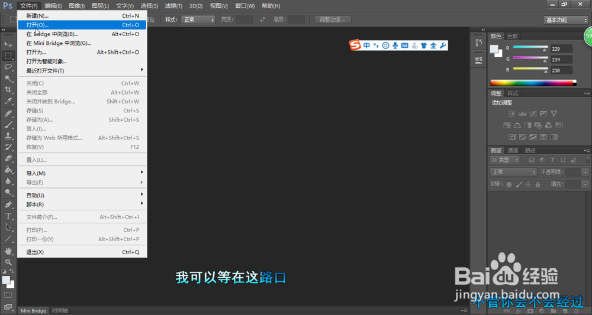Select the Brush tool
Viewport: 592px width, 315px height.
(x=8, y=125)
